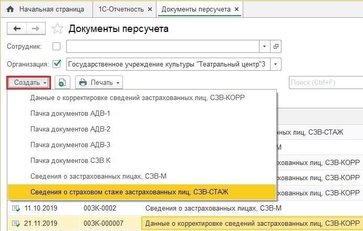The width and height of the screenshot is (363, 231).
Task: Select Сведения о страховом стаже, СЗВ-СТАЖ menu item
Action: [x=142, y=192]
